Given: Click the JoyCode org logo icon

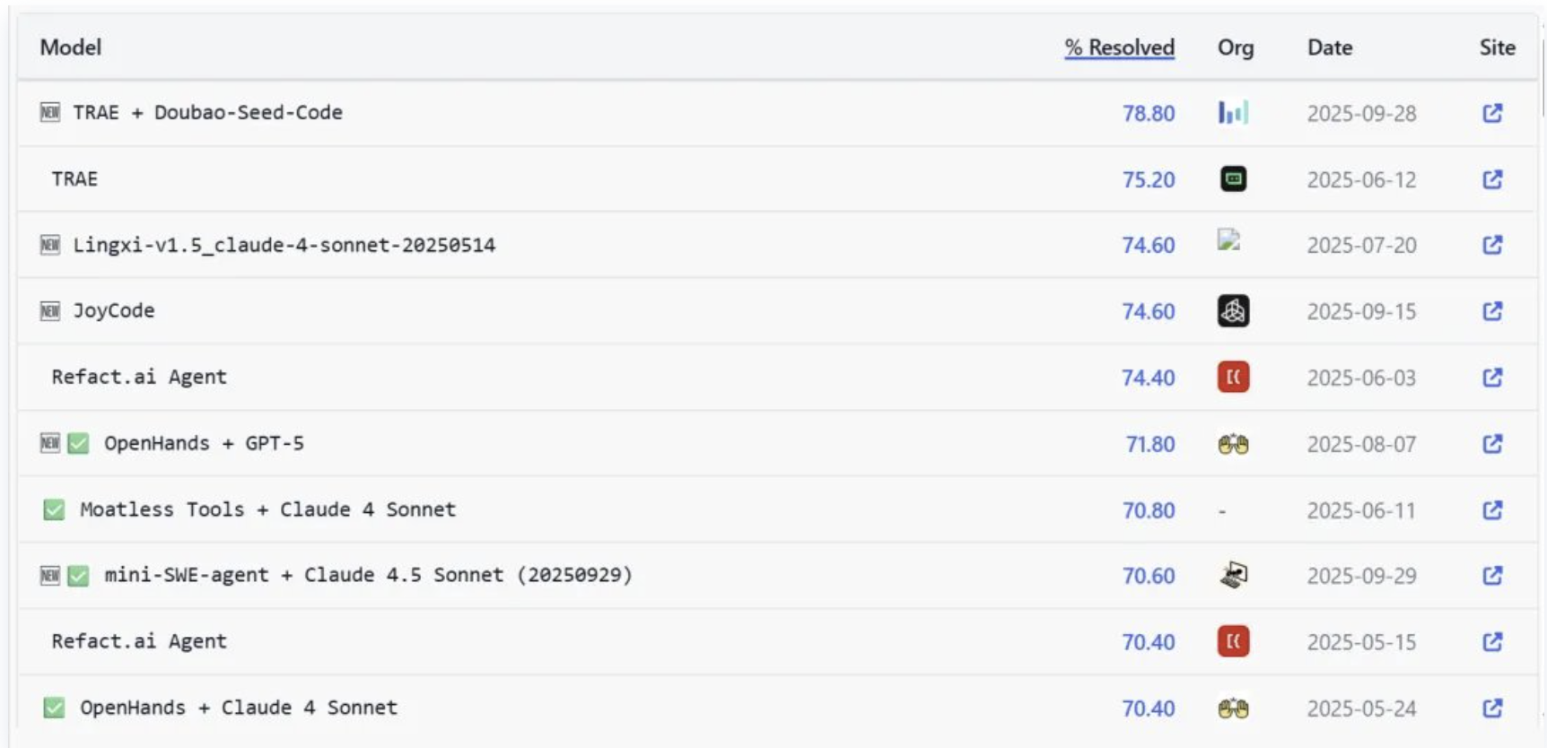Looking at the screenshot, I should (1233, 311).
